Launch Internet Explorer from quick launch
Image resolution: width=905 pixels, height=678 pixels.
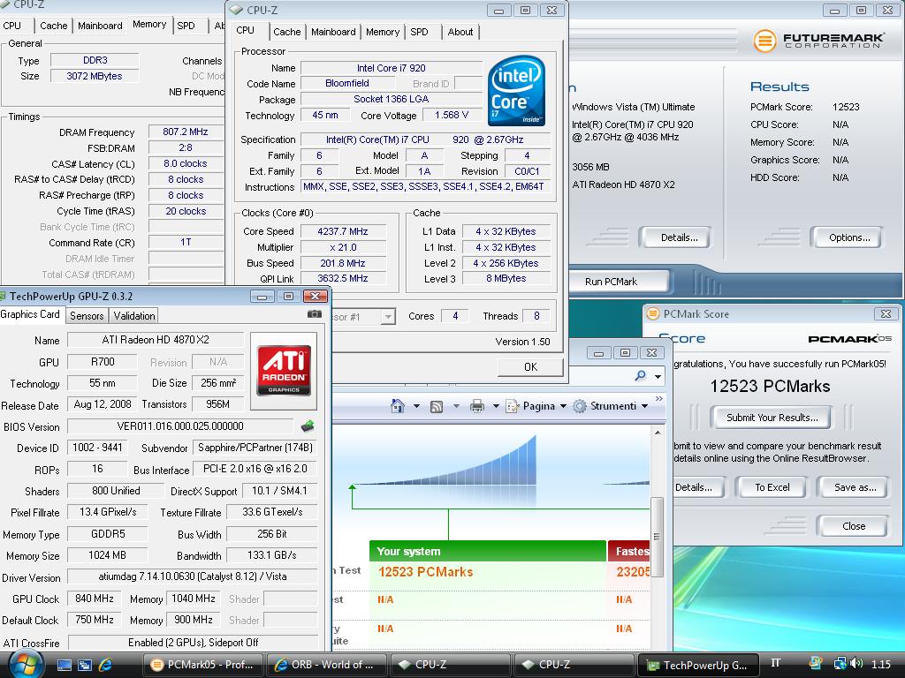106,665
